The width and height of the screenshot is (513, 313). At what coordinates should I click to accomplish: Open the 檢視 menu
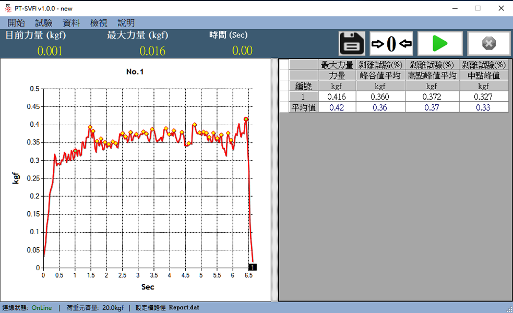pyautogui.click(x=99, y=23)
